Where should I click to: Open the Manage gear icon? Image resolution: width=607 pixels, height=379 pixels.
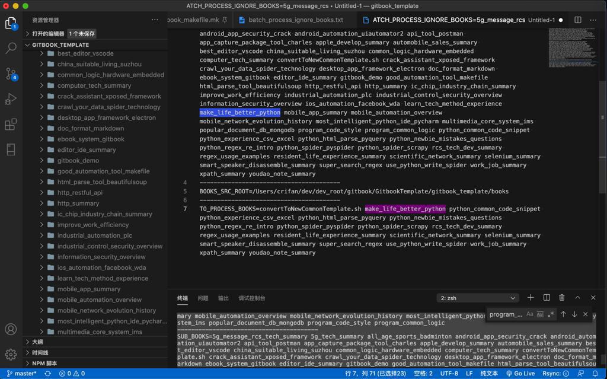coord(11,354)
